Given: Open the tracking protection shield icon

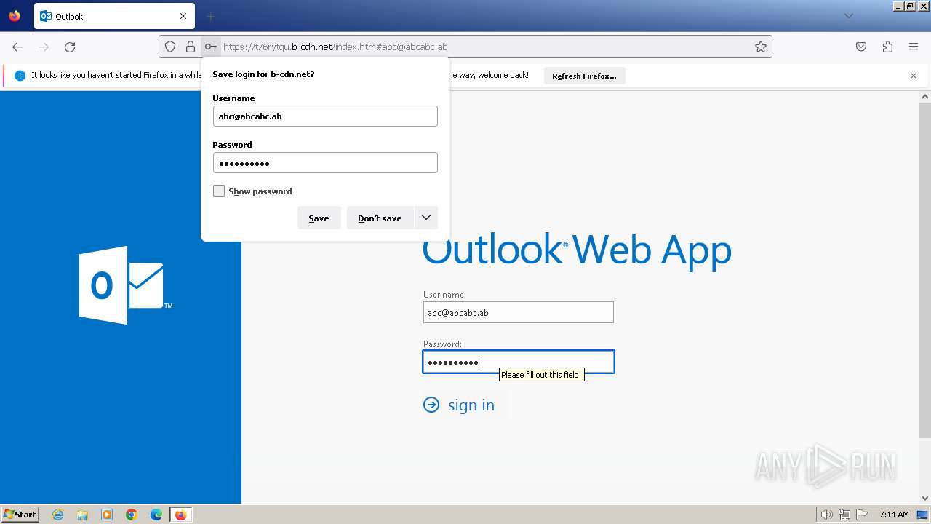Looking at the screenshot, I should (x=170, y=47).
